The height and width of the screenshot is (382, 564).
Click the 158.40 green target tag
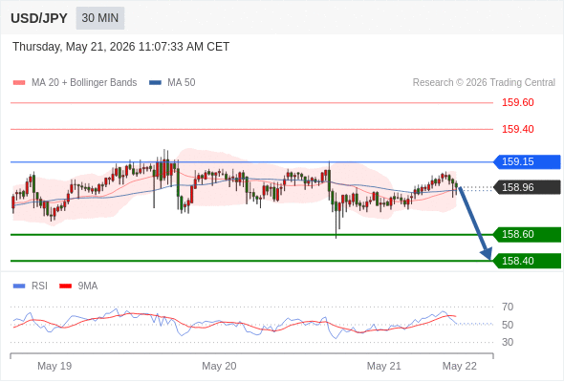point(527,261)
